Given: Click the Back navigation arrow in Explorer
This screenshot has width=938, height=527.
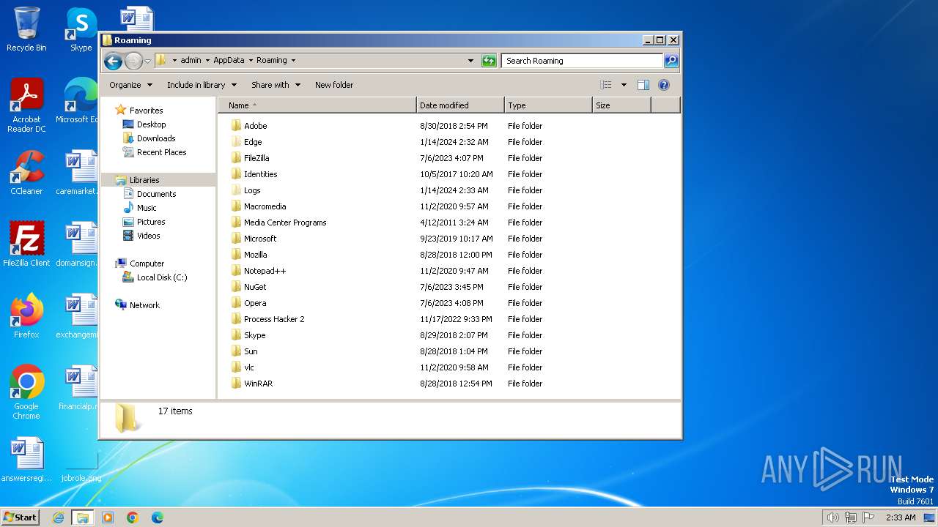Looking at the screenshot, I should click(113, 61).
